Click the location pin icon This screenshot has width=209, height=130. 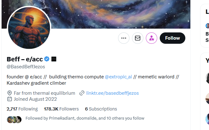pos(9,93)
